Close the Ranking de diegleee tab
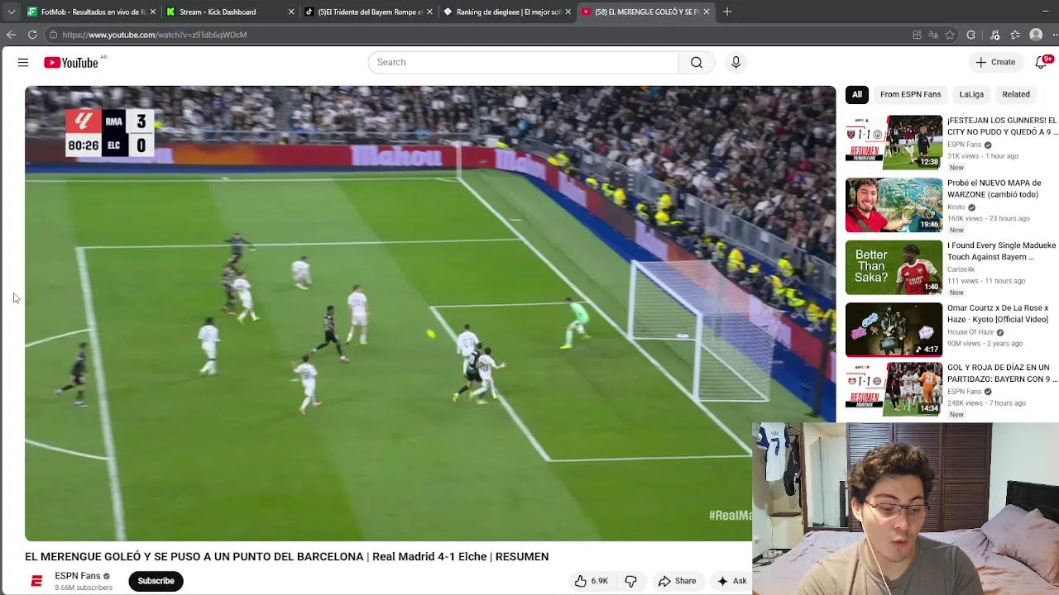 tap(568, 12)
